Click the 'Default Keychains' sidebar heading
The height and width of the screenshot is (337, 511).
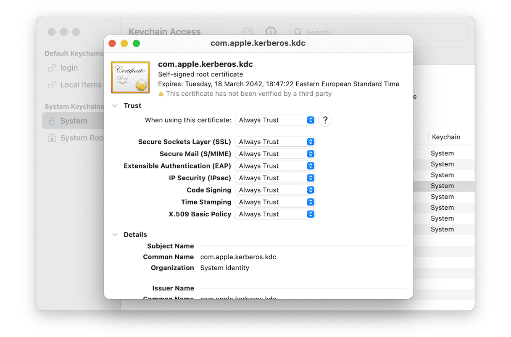[74, 54]
